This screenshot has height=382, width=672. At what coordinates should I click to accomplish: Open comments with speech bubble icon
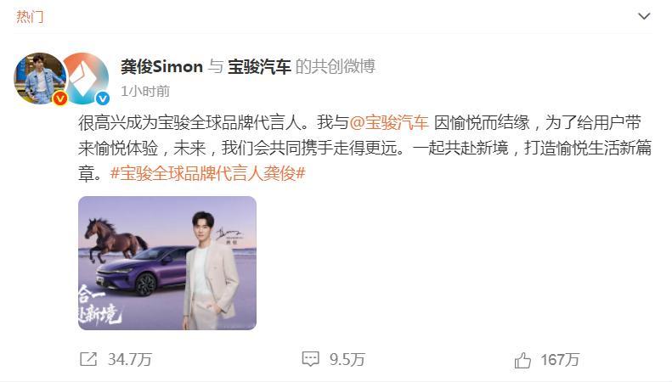point(310,359)
